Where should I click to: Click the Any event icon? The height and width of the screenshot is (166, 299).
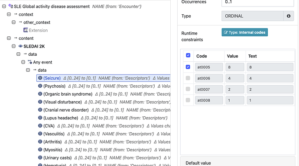pyautogui.click(x=30, y=62)
